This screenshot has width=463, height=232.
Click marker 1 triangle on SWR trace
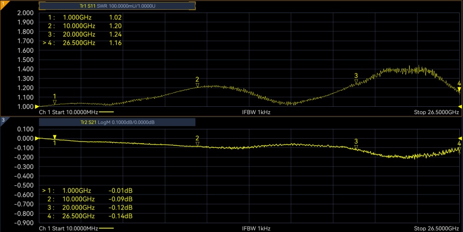tap(55, 102)
